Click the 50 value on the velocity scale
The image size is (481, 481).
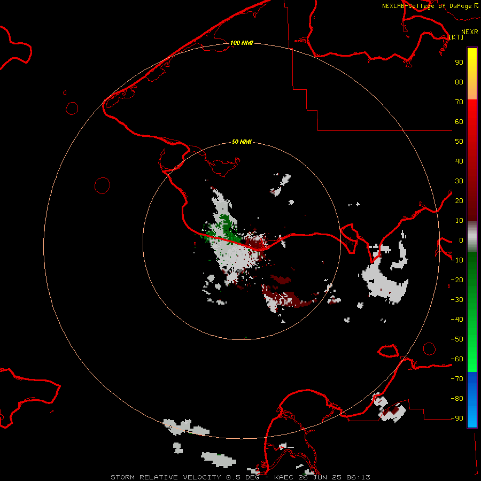(x=459, y=142)
